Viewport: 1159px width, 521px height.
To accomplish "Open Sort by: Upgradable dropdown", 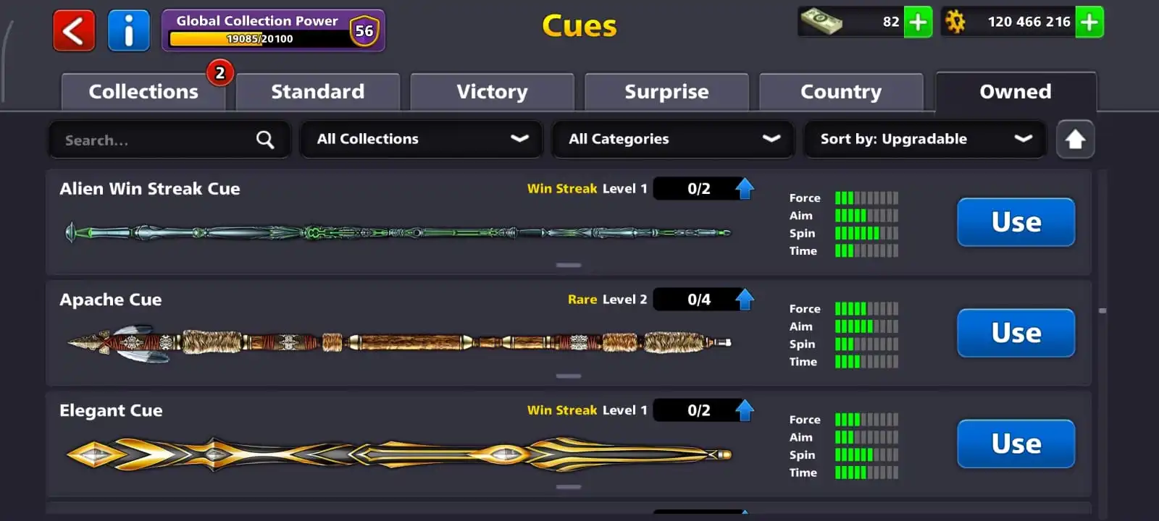I will (925, 139).
